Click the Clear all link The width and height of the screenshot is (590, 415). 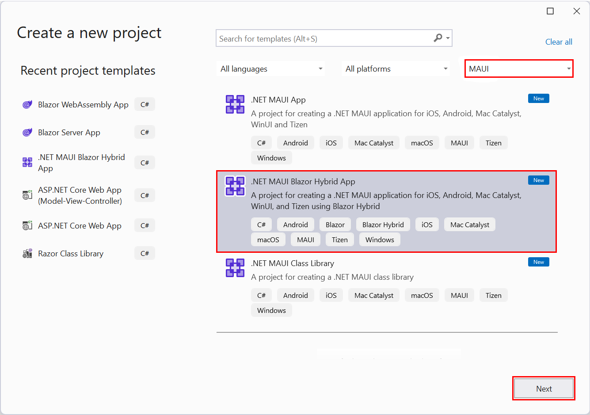click(x=559, y=42)
